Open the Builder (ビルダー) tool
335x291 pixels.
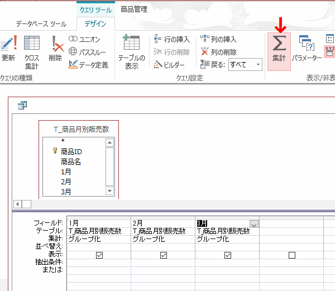pos(169,65)
